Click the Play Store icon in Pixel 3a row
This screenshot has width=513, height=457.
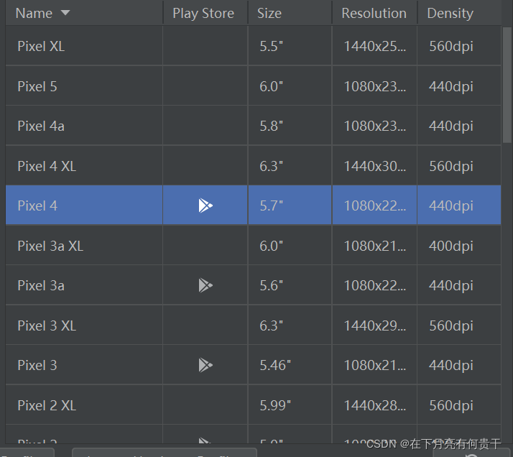tap(205, 285)
